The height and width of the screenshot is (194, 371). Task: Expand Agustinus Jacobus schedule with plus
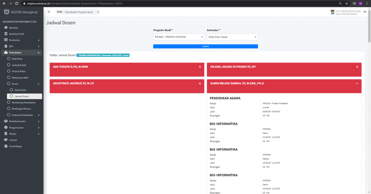click(200, 83)
